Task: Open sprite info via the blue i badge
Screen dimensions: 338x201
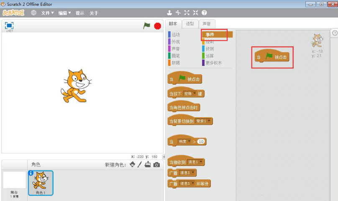Action: [x=31, y=173]
